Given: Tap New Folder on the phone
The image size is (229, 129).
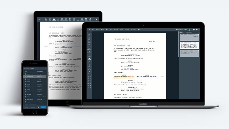Looking at the screenshot, I should coord(33,107).
